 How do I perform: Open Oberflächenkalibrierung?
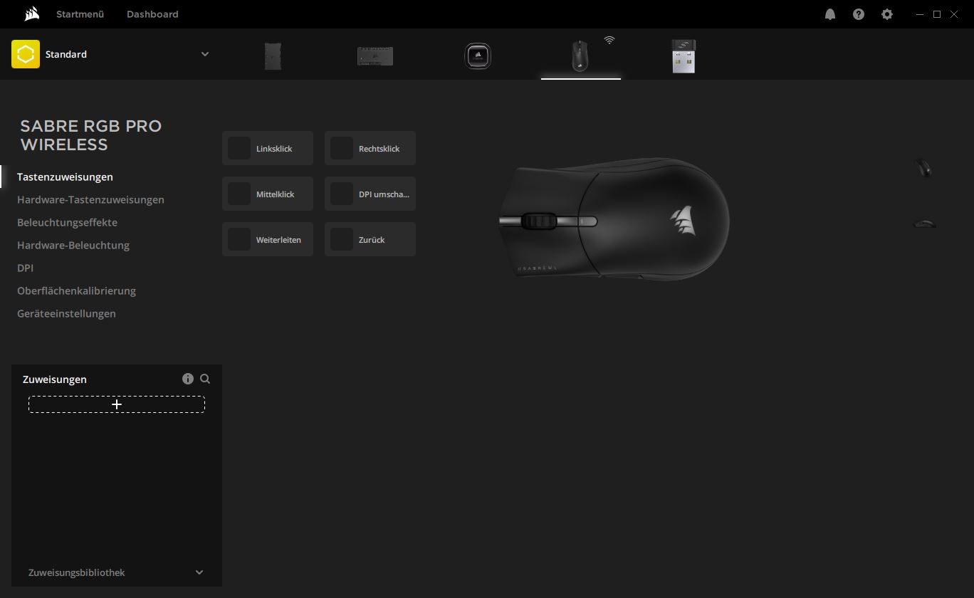click(x=76, y=290)
